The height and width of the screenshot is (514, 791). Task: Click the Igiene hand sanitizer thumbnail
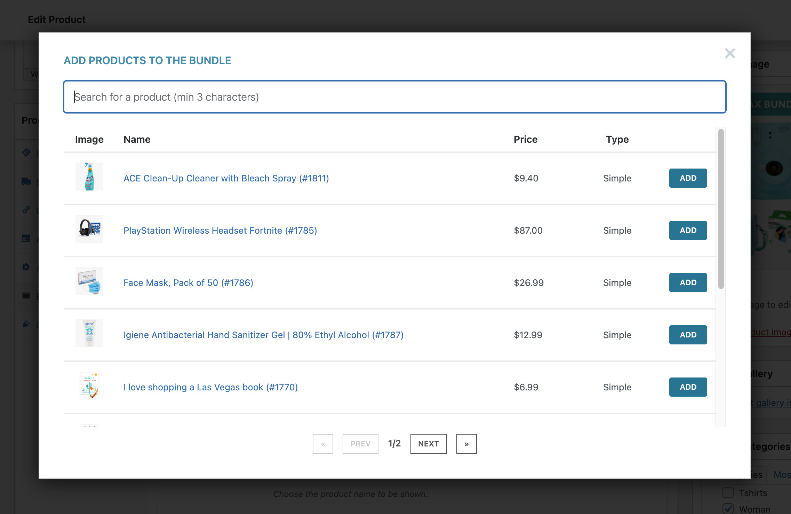[89, 333]
